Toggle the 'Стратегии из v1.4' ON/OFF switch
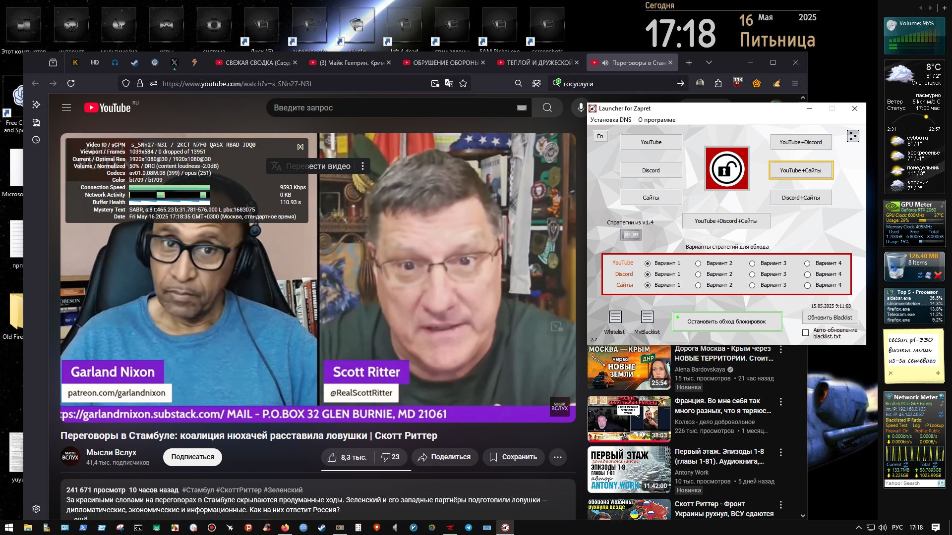This screenshot has height=535, width=952. (x=631, y=234)
